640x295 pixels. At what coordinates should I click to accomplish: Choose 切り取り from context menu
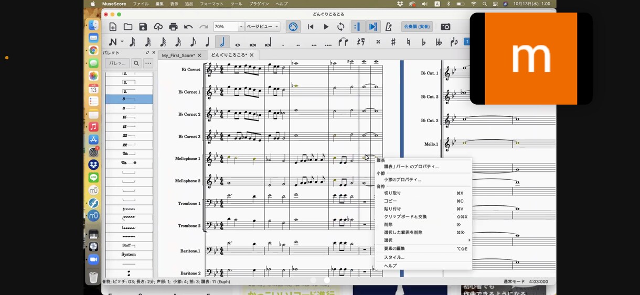click(424, 193)
